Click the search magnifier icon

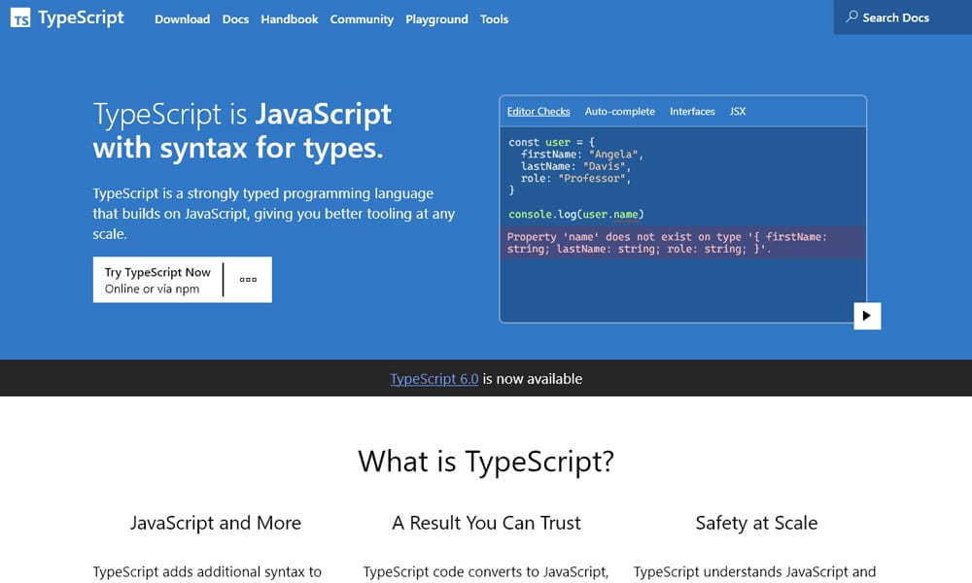point(851,17)
